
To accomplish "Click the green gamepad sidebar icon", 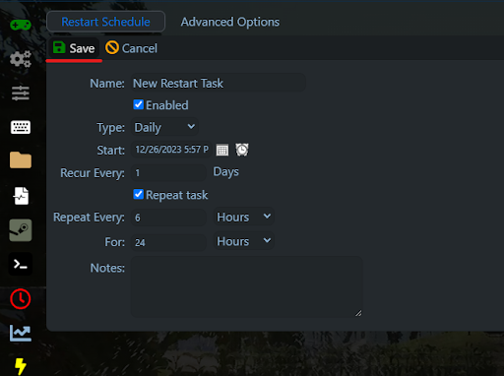I will coord(21,25).
